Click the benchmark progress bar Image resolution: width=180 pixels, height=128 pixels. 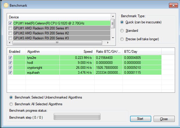pos(77,117)
